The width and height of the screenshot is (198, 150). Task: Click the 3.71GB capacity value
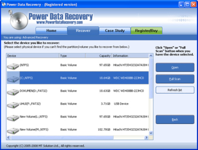click(106, 104)
